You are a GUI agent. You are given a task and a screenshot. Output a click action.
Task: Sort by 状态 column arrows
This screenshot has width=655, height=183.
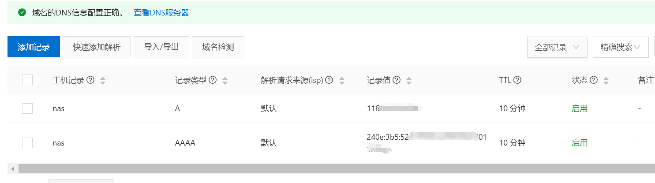tap(606, 81)
